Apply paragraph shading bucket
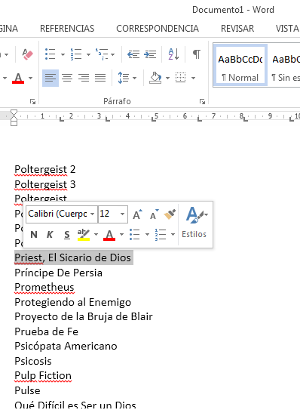Image resolution: width=300 pixels, height=413 pixels. 155,78
